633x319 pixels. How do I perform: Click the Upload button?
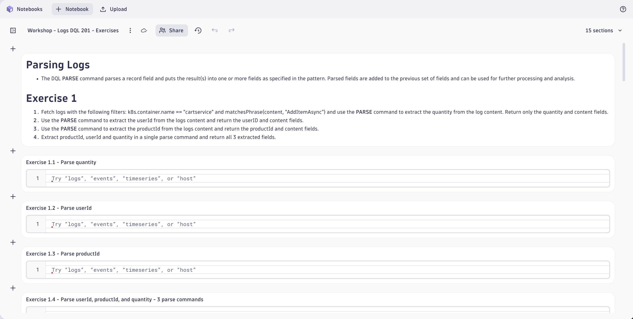point(113,9)
